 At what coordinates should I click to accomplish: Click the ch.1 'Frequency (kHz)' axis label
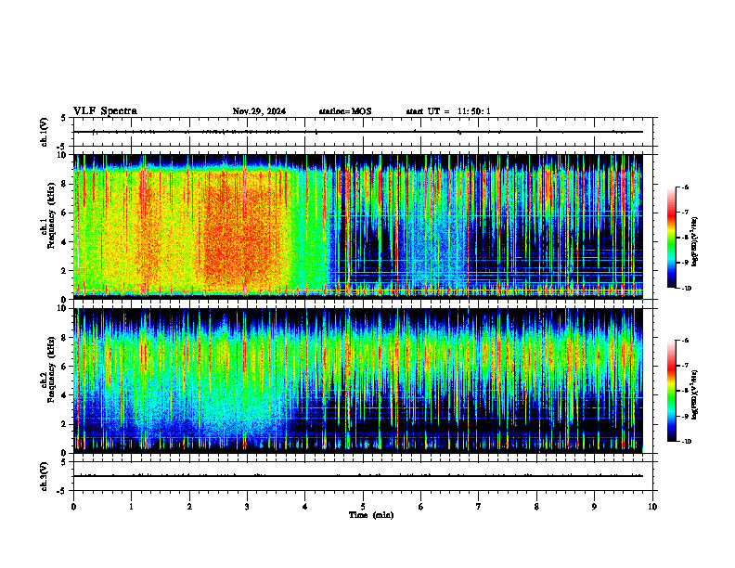[x=51, y=215]
